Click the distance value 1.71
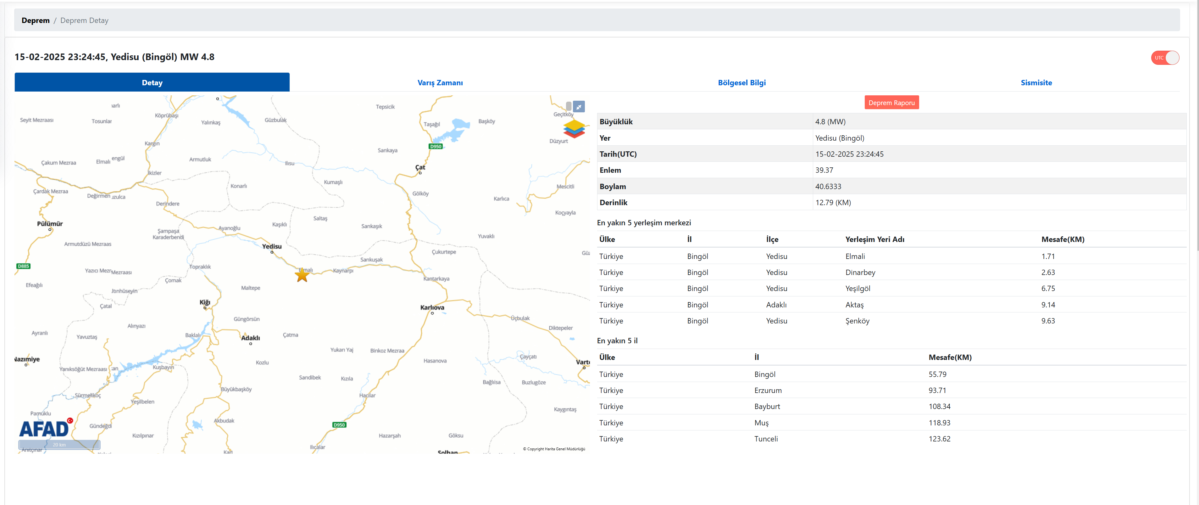Image resolution: width=1199 pixels, height=505 pixels. (1048, 256)
